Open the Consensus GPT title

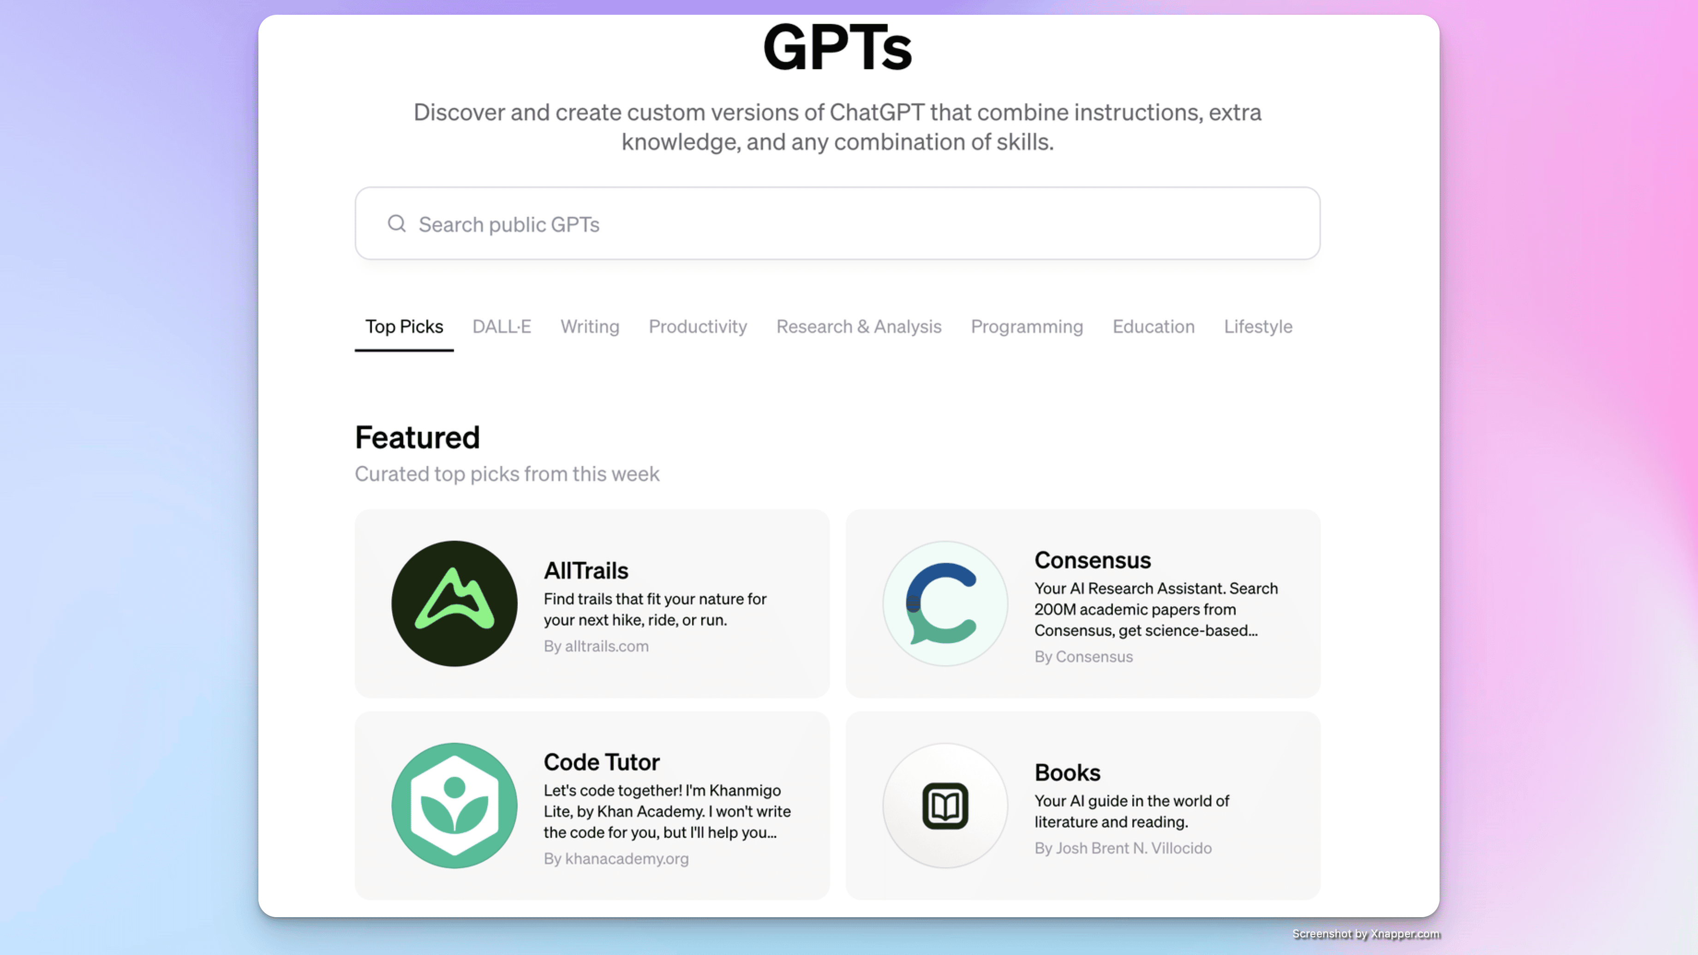(1092, 560)
